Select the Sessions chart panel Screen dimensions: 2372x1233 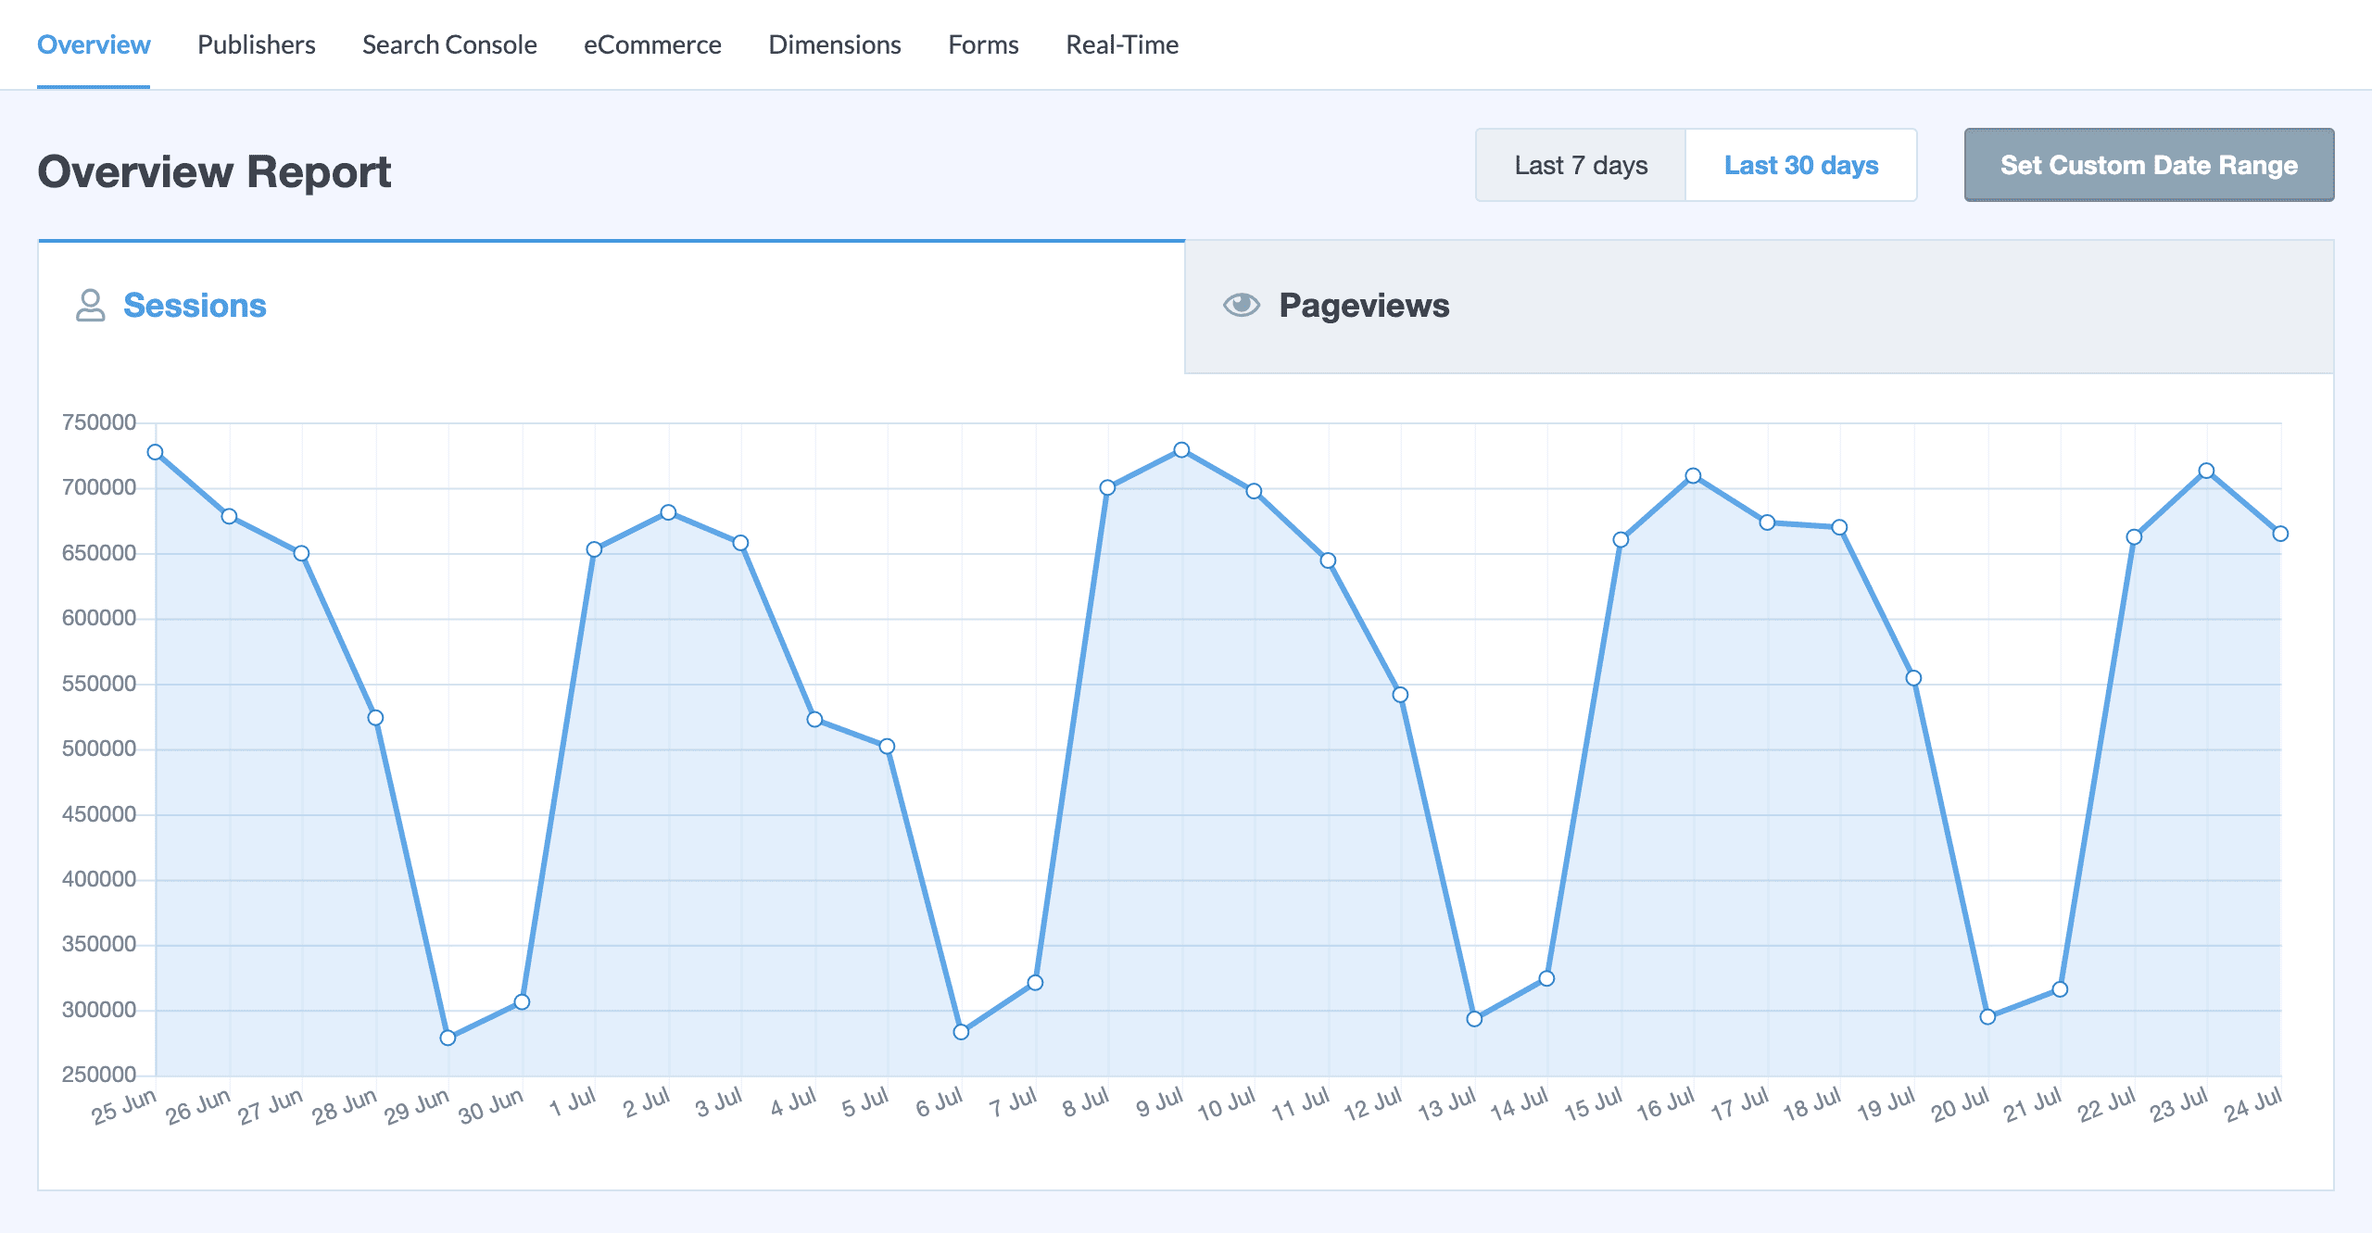[195, 305]
